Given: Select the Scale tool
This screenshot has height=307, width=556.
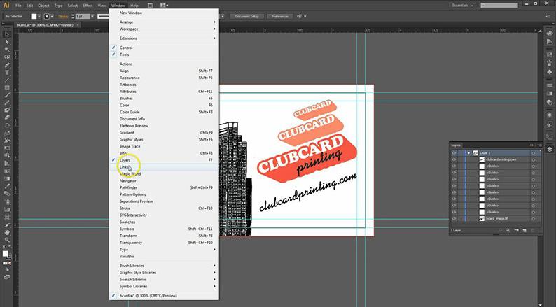Looking at the screenshot, I should (7, 133).
